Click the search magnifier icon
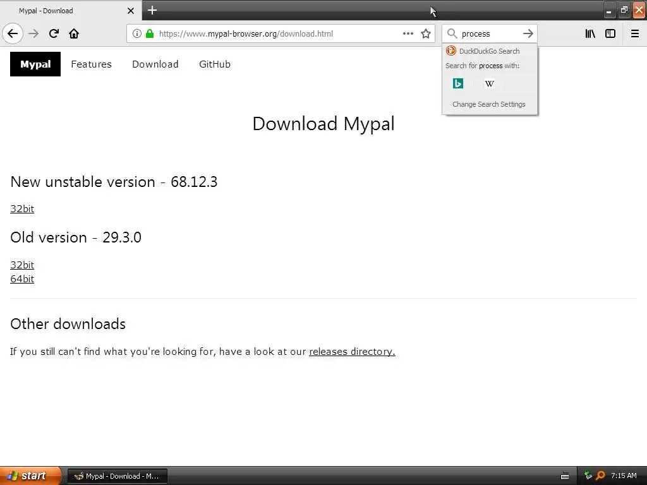 [452, 33]
